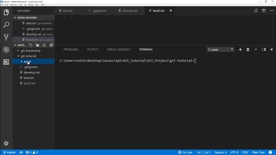This screenshot has width=276, height=155.
Task: Open the Help menu
Action: pos(43,5)
